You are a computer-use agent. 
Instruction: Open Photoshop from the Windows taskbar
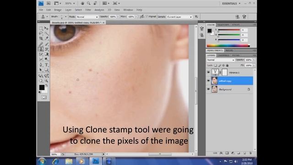tap(96, 161)
